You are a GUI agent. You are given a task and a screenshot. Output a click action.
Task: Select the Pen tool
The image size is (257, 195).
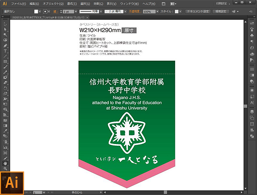tap(5, 45)
